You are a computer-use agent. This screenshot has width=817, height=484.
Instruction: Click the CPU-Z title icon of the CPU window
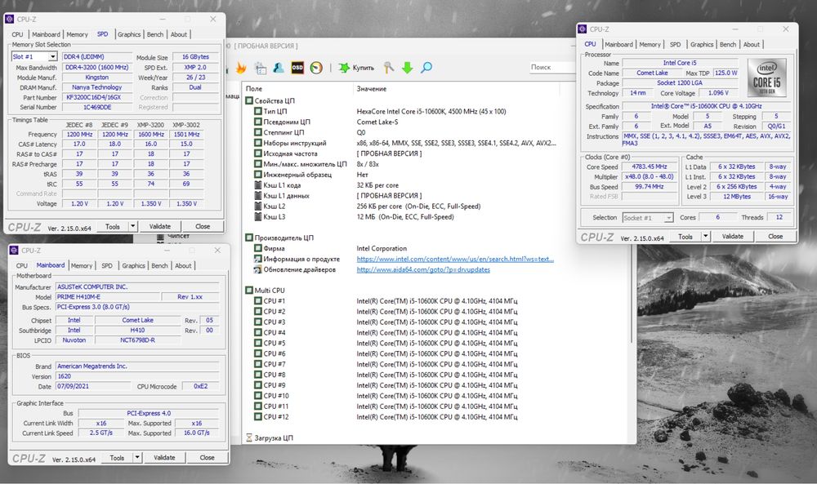[x=583, y=29]
